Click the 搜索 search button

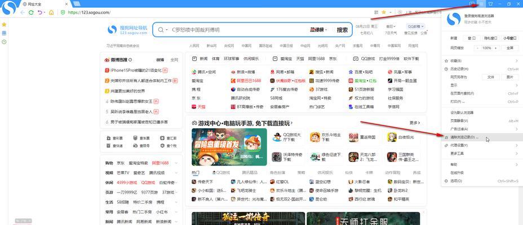tap(342, 30)
